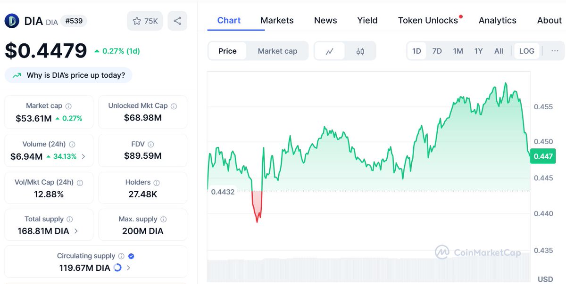The width and height of the screenshot is (566, 284).
Task: Click the #539 rank badge
Action: (73, 21)
